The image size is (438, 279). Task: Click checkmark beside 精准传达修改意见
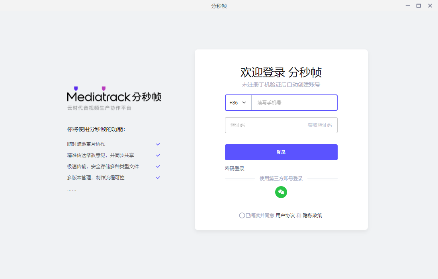158,155
